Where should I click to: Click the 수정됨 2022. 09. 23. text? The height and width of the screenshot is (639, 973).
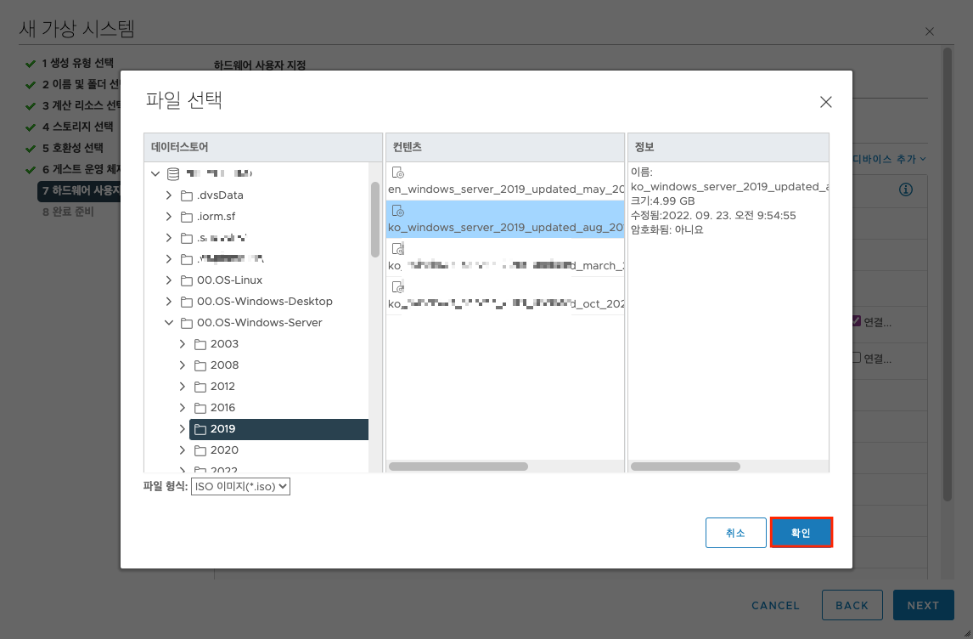click(x=713, y=216)
